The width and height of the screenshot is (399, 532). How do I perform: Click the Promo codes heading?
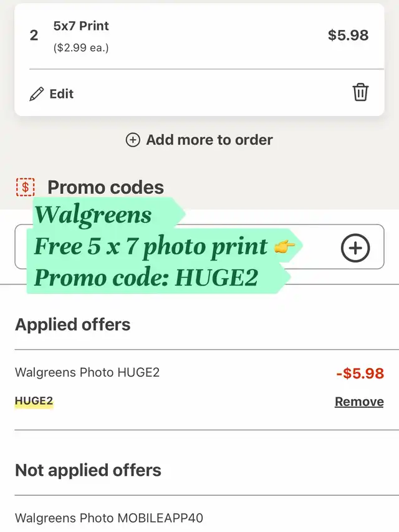point(105,187)
